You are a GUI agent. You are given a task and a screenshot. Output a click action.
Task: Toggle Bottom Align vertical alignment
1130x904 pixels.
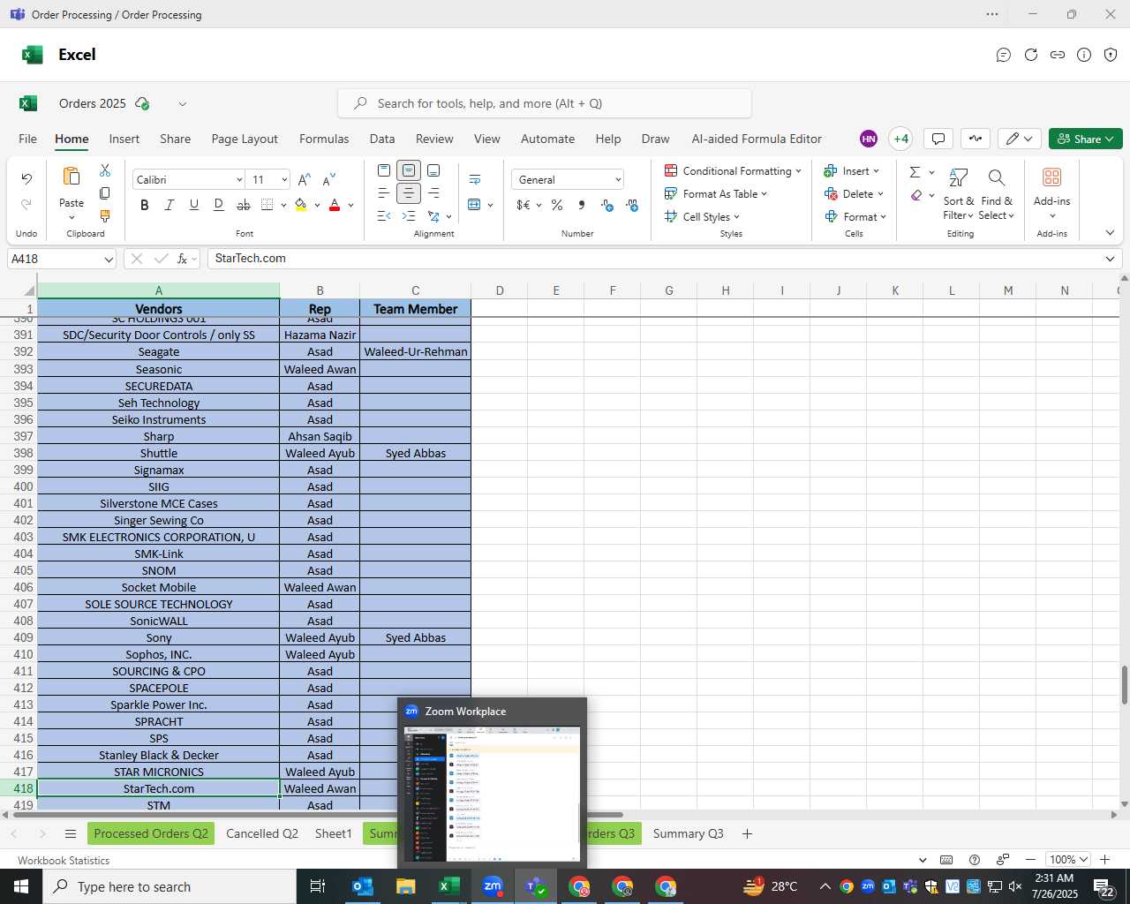(x=433, y=170)
